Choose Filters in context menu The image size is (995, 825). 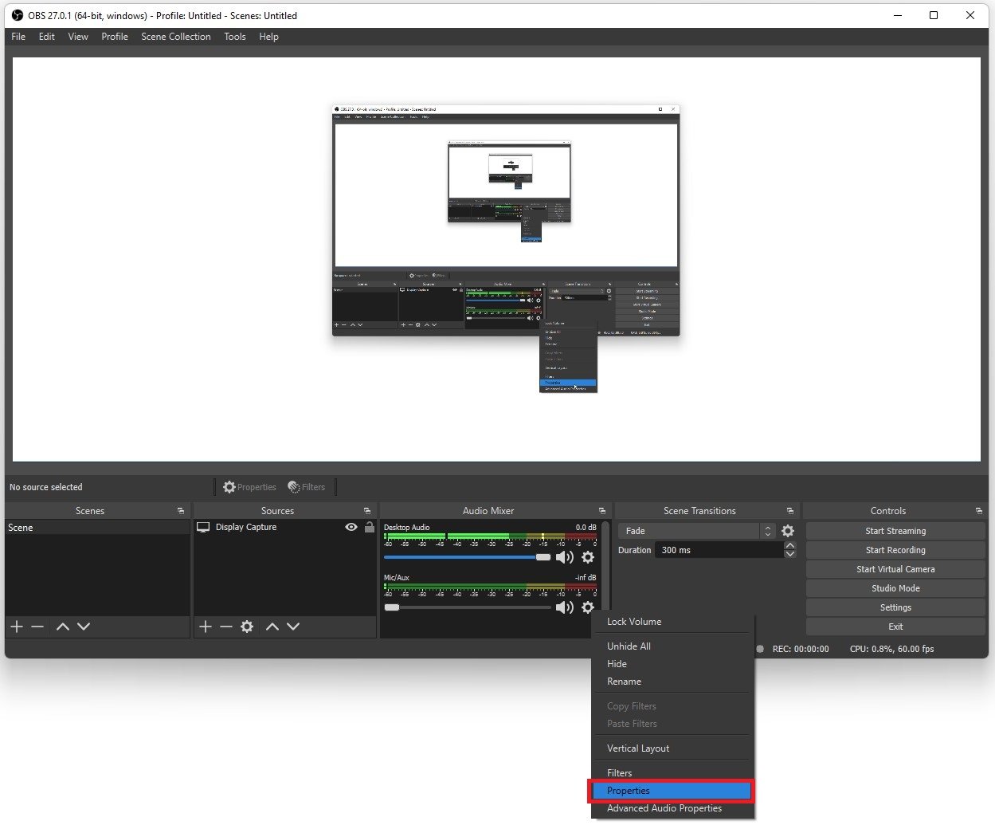point(673,773)
